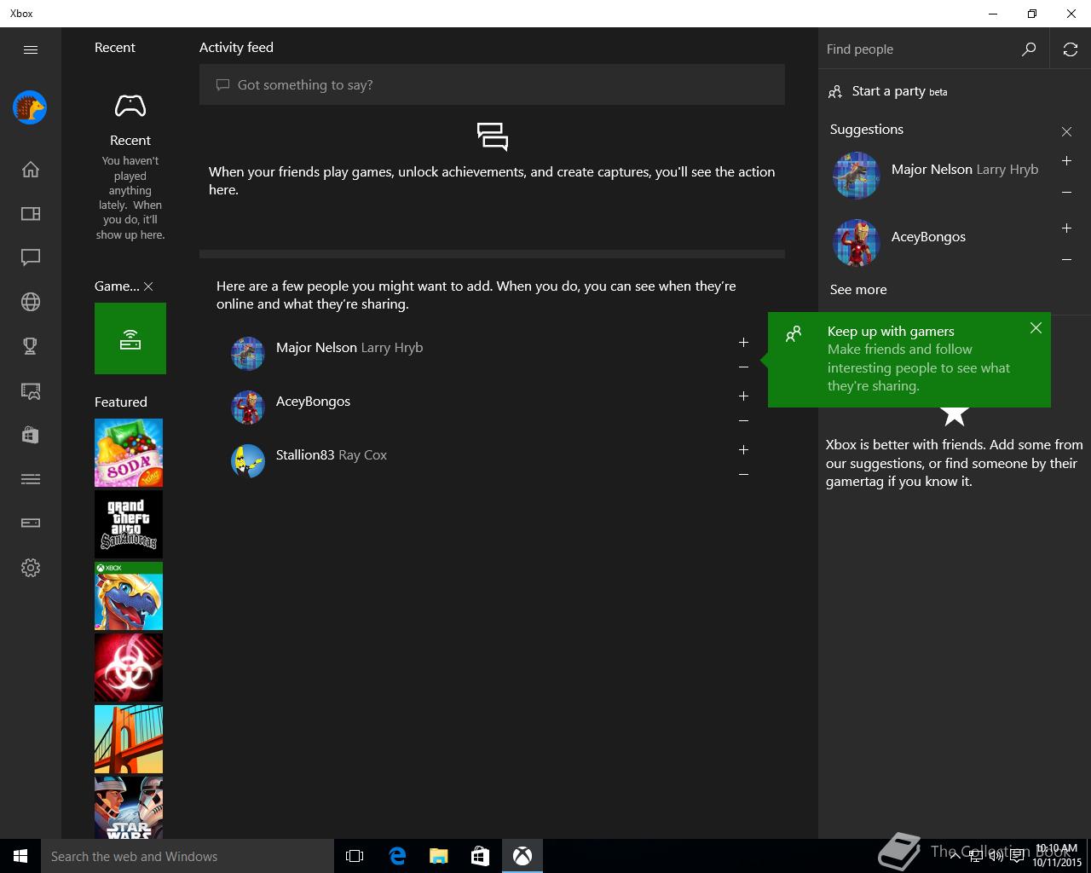The image size is (1091, 873).
Task: Add AceyBongos from Suggestions panel
Action: (1066, 228)
